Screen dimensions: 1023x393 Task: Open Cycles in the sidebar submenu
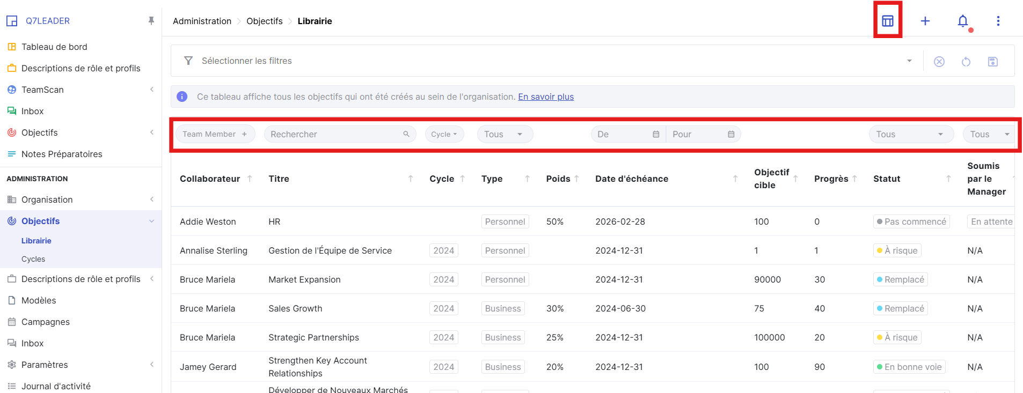click(33, 259)
